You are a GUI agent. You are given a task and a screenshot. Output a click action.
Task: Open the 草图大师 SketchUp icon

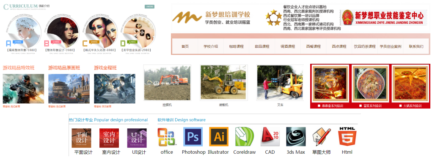321,137
